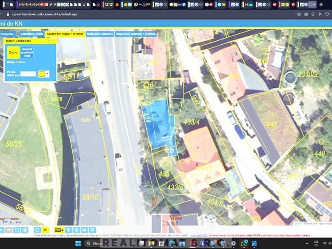The width and height of the screenshot is (332, 249).
Task: Show hidden system tray icons chevron
Action: (307, 244)
